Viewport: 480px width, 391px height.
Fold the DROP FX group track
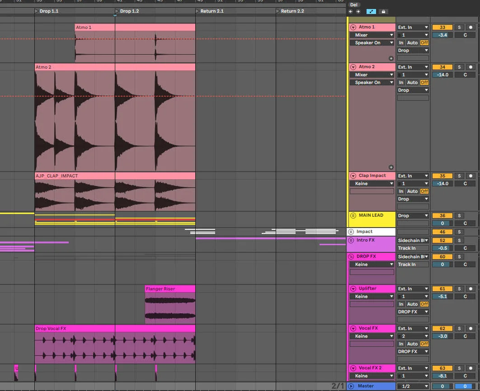[351, 256]
